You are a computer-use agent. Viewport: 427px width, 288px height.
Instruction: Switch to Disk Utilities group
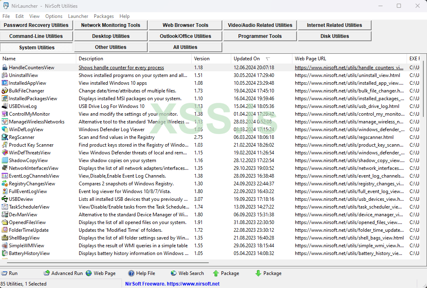[334, 36]
